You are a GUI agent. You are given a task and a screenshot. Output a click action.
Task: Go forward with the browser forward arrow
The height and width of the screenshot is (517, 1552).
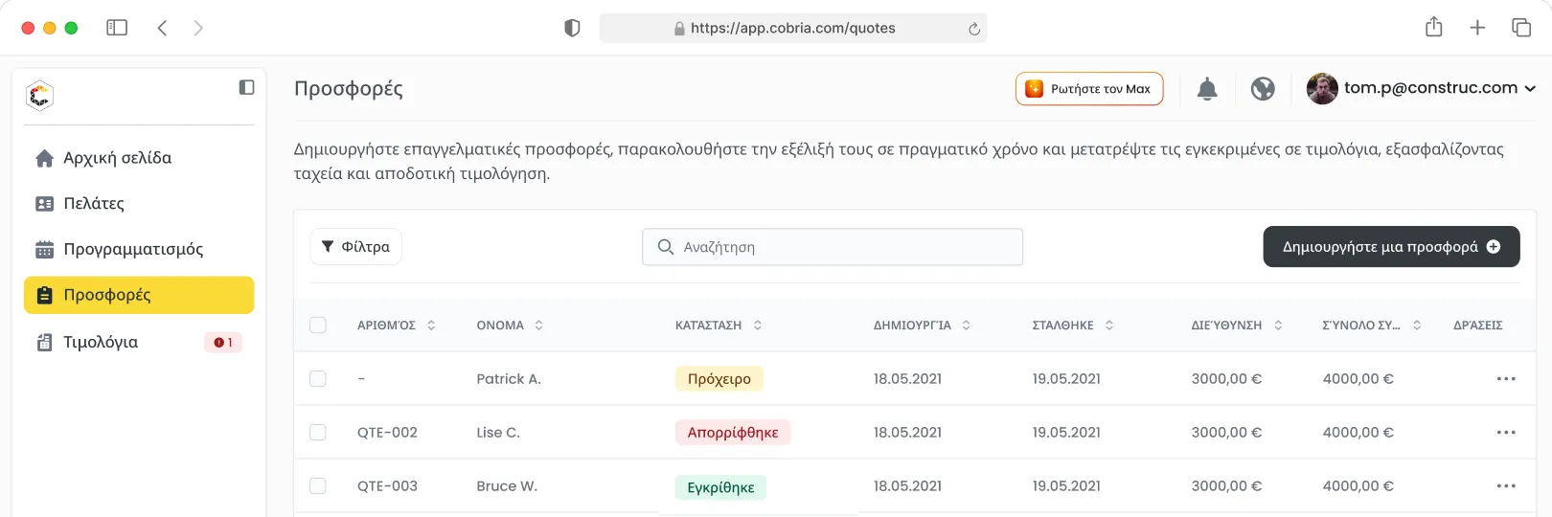point(198,28)
